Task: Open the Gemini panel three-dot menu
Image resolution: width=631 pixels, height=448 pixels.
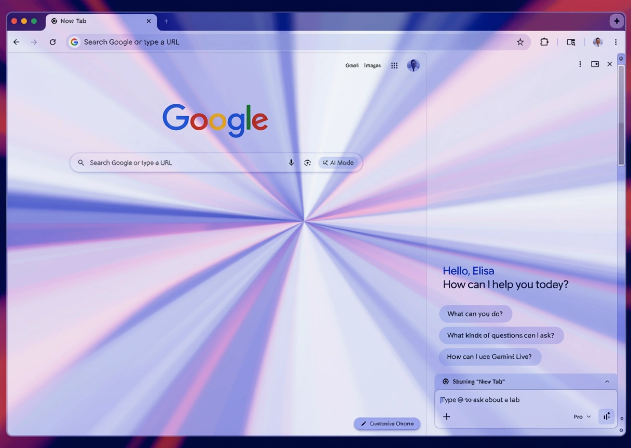Action: [x=580, y=64]
